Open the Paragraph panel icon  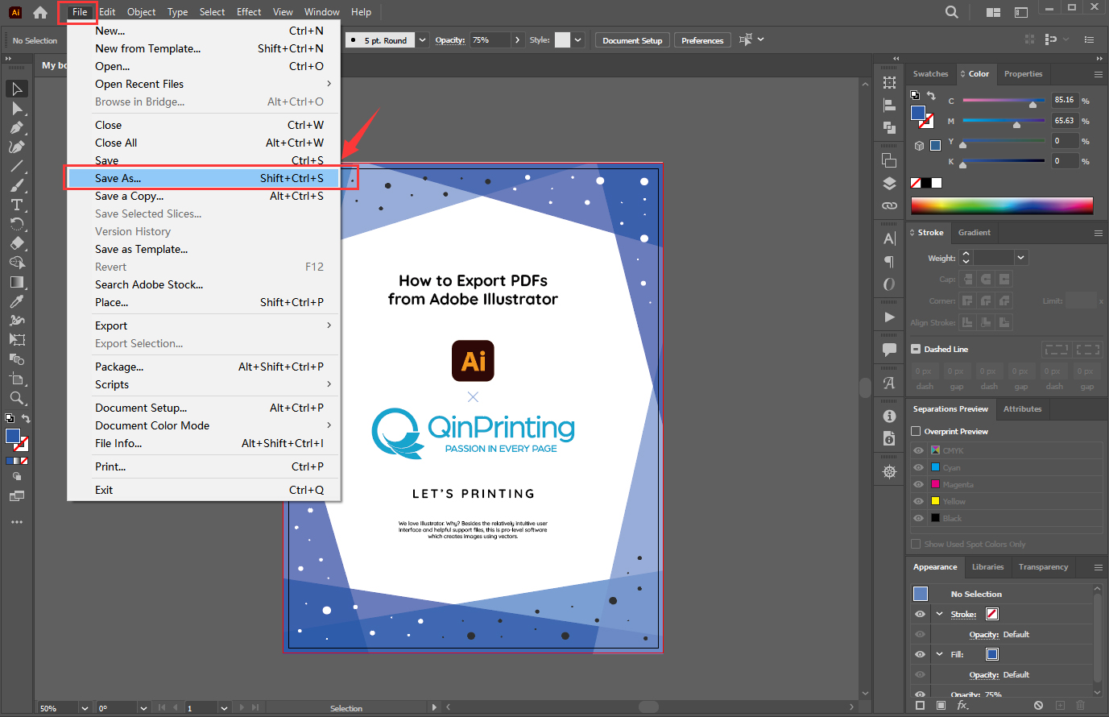(x=889, y=261)
